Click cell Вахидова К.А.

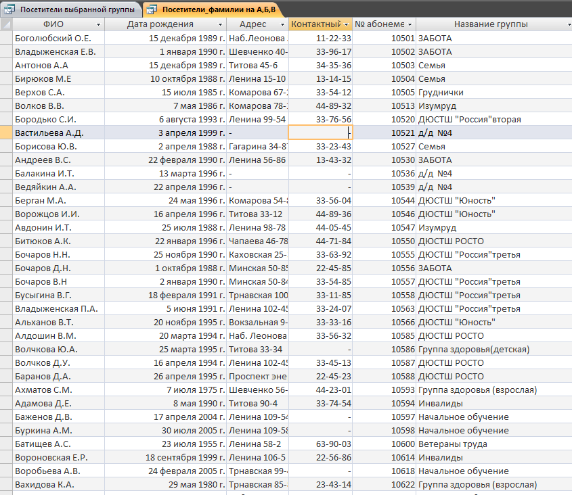tap(58, 484)
